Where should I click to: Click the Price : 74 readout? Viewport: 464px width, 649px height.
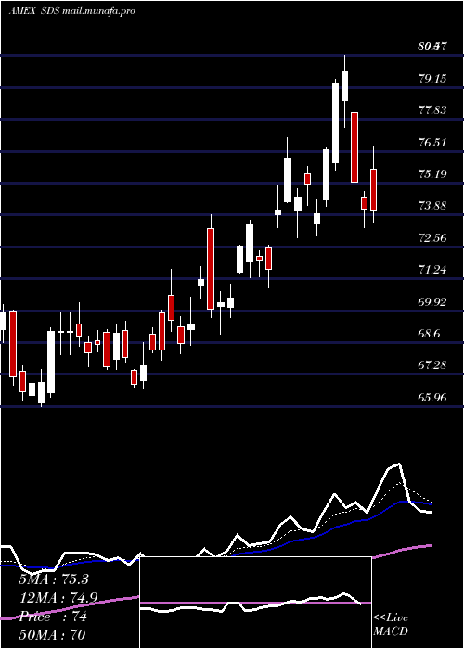click(x=53, y=617)
